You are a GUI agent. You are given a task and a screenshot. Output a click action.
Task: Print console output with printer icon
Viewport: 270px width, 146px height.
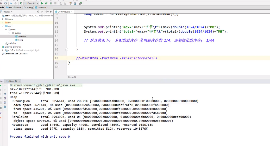tap(5, 103)
